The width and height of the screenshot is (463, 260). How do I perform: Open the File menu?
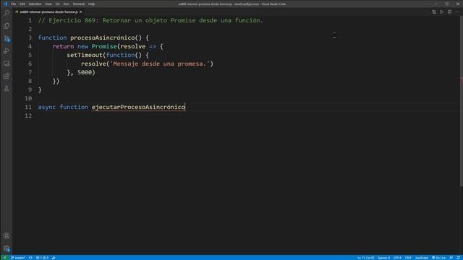(13, 4)
